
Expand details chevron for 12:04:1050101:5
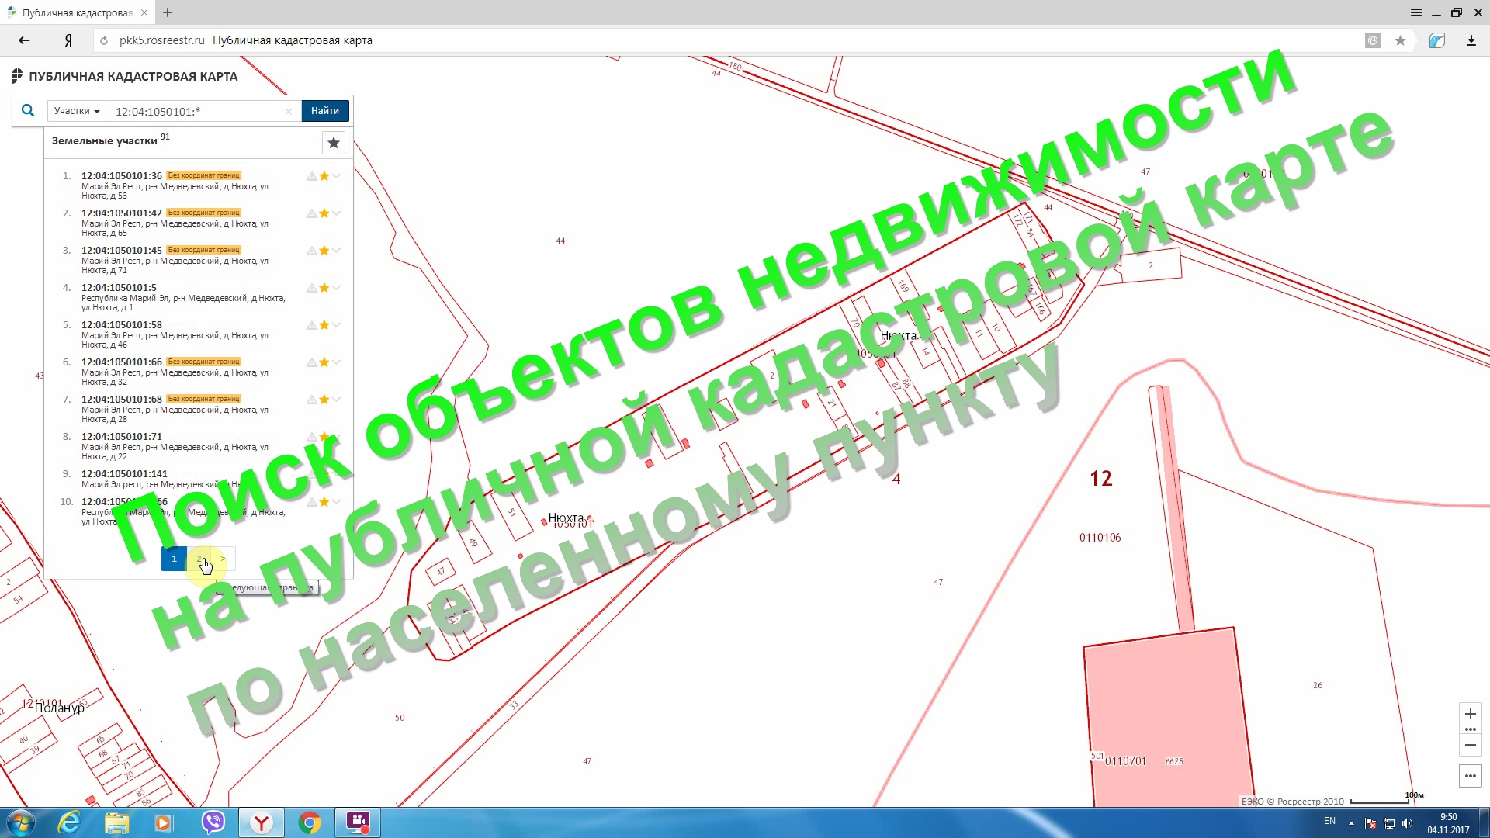coord(337,288)
